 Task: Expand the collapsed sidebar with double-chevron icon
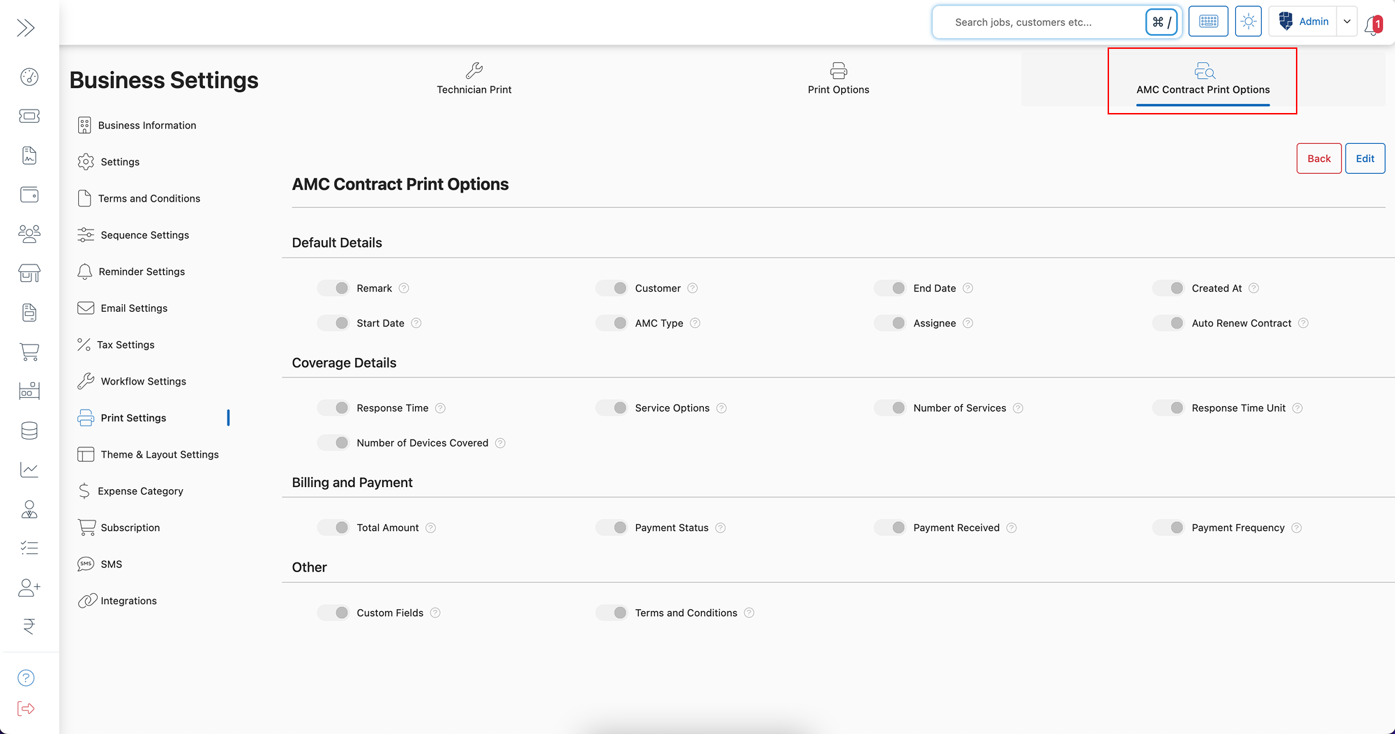point(26,28)
